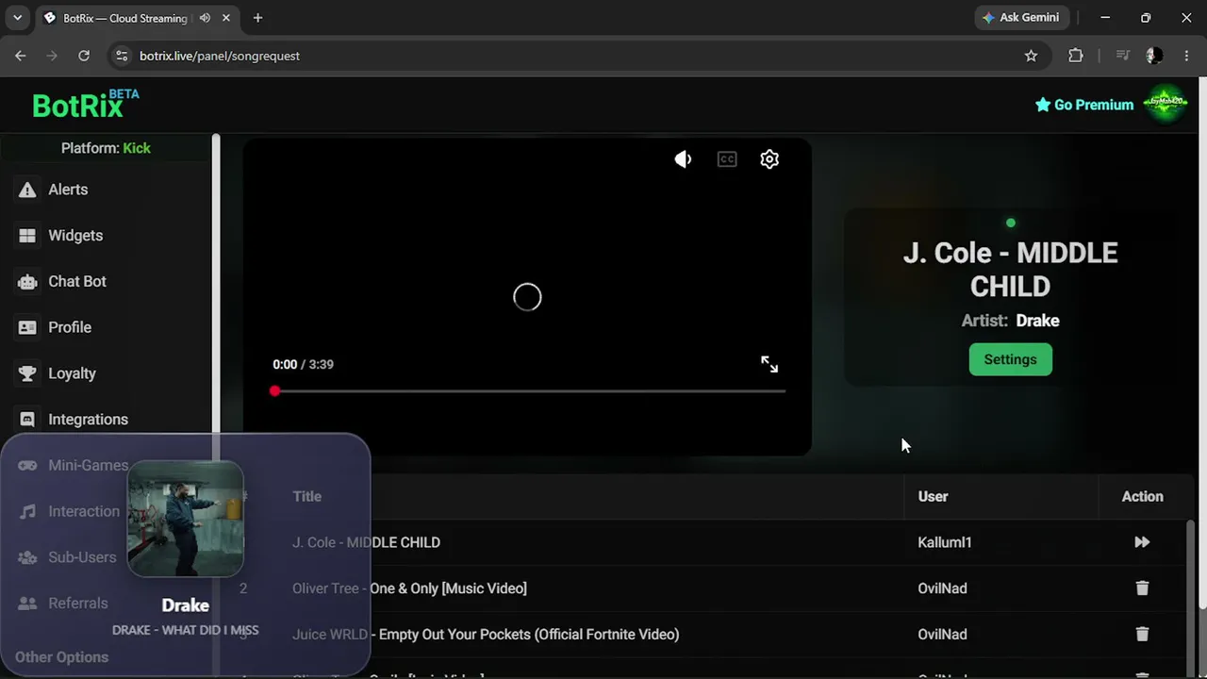This screenshot has height=679, width=1207.
Task: Open the user avatar menu in BotRix
Action: coord(1166,104)
